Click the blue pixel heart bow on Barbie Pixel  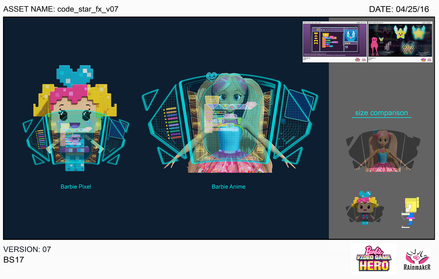pyautogui.click(x=75, y=75)
